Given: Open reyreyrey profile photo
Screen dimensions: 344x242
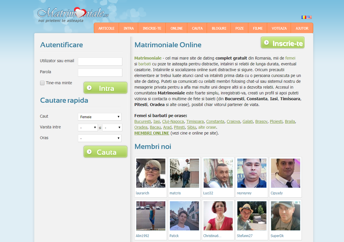Looking at the screenshot, I should click(x=252, y=173).
